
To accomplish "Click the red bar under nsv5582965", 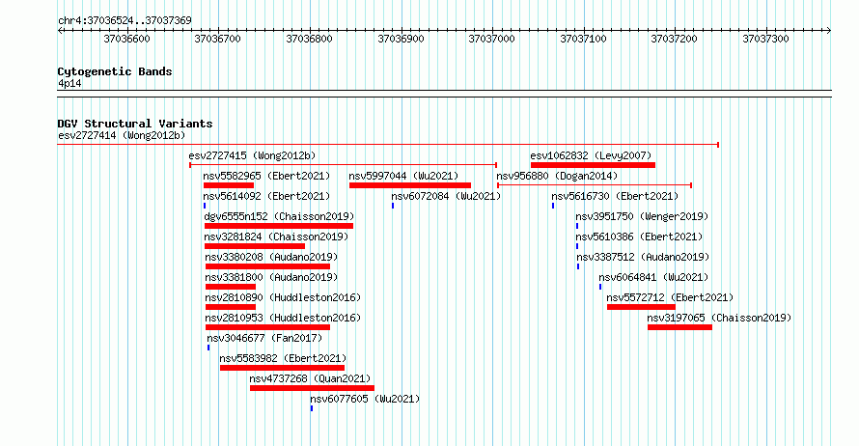I will point(229,185).
